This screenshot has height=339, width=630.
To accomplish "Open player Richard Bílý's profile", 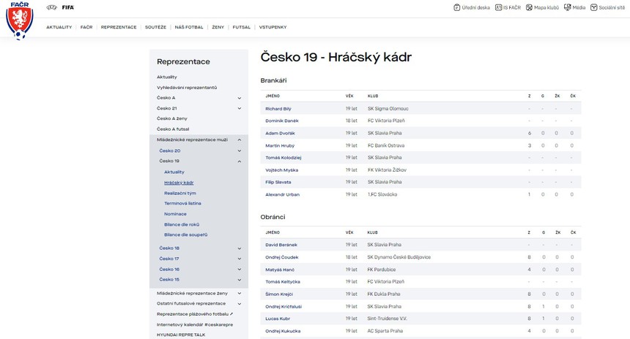I will pyautogui.click(x=278, y=109).
